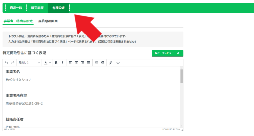This screenshot has height=136, width=254.
Task: Apply the text color A icon
Action: tap(46, 63)
